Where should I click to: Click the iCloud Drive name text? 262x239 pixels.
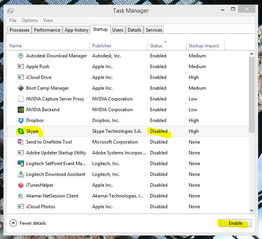pos(39,77)
